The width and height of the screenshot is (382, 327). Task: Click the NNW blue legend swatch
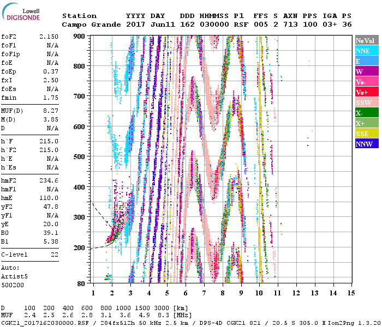tap(366, 144)
